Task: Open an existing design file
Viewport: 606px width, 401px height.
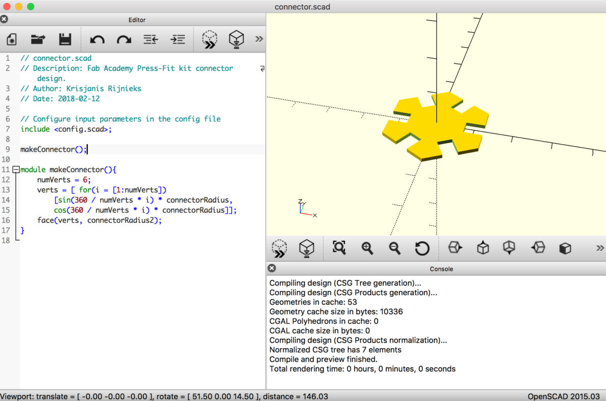Action: 38,39
